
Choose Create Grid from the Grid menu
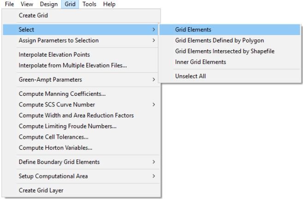point(33,16)
